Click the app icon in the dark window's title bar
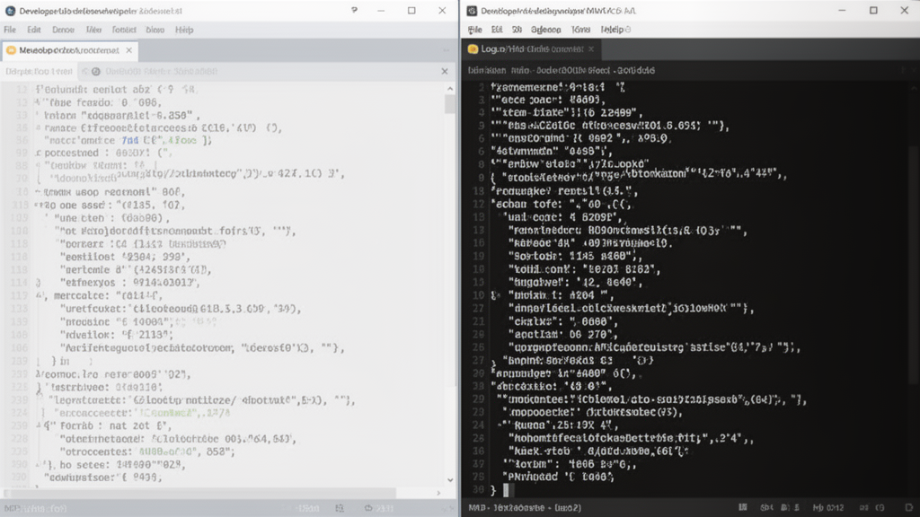Viewport: 920px width, 517px height. click(472, 11)
